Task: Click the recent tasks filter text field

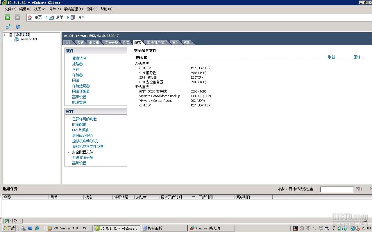Action: pyautogui.click(x=337, y=189)
